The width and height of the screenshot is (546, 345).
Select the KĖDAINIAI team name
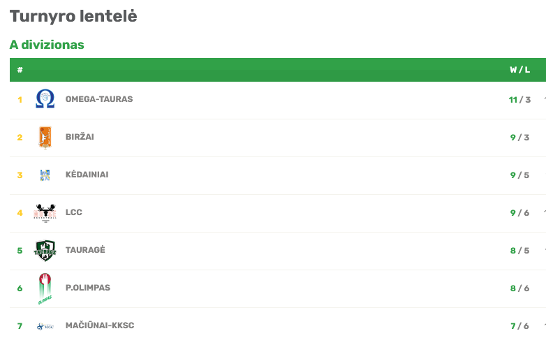(87, 175)
